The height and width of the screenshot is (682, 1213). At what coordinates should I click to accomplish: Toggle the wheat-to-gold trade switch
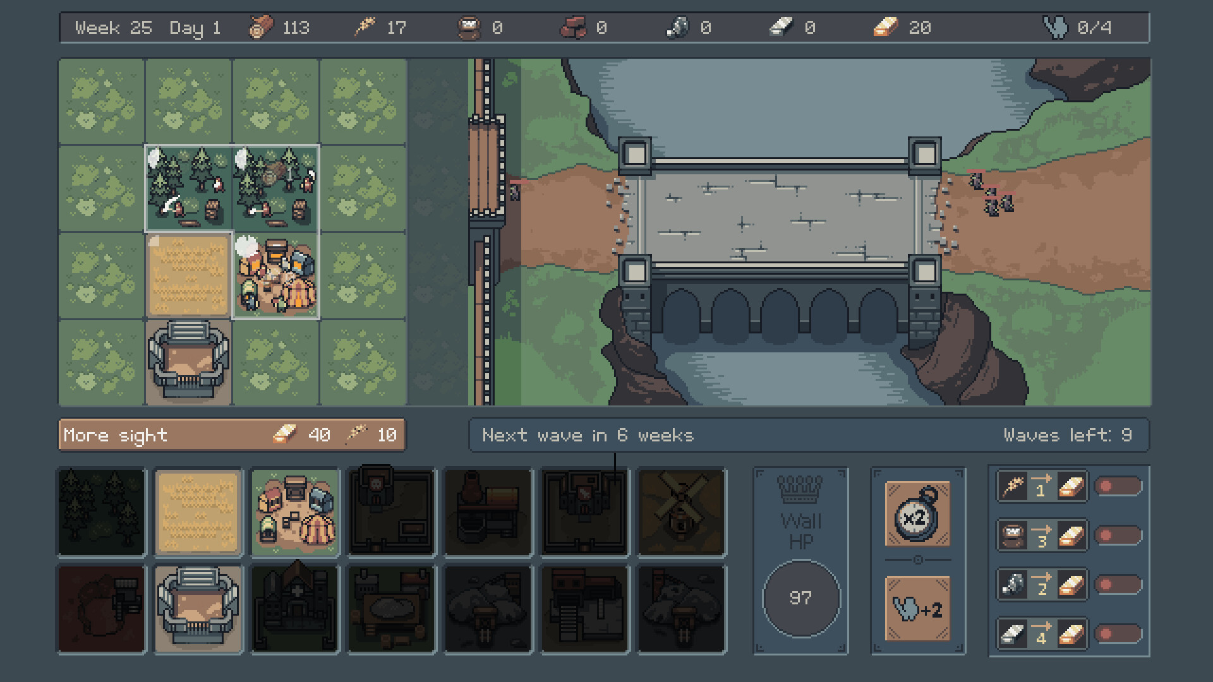point(1118,486)
